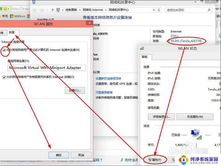Expand chevron after 网络和 Internet breadcrumb
221x166 pixels.
click(106, 10)
